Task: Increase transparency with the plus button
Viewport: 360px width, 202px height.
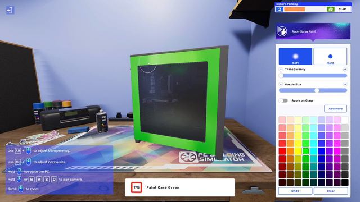Action: point(345,69)
